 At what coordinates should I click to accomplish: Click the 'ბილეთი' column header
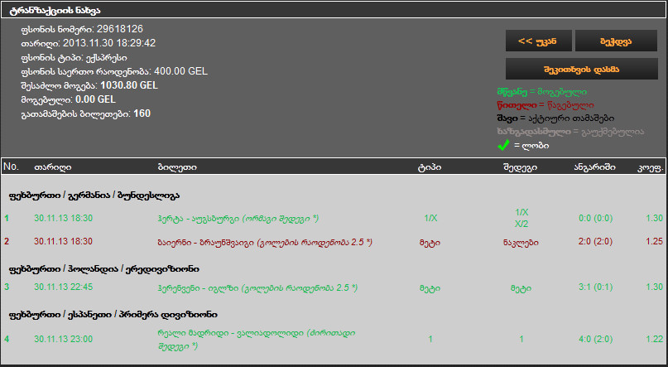coord(177,167)
